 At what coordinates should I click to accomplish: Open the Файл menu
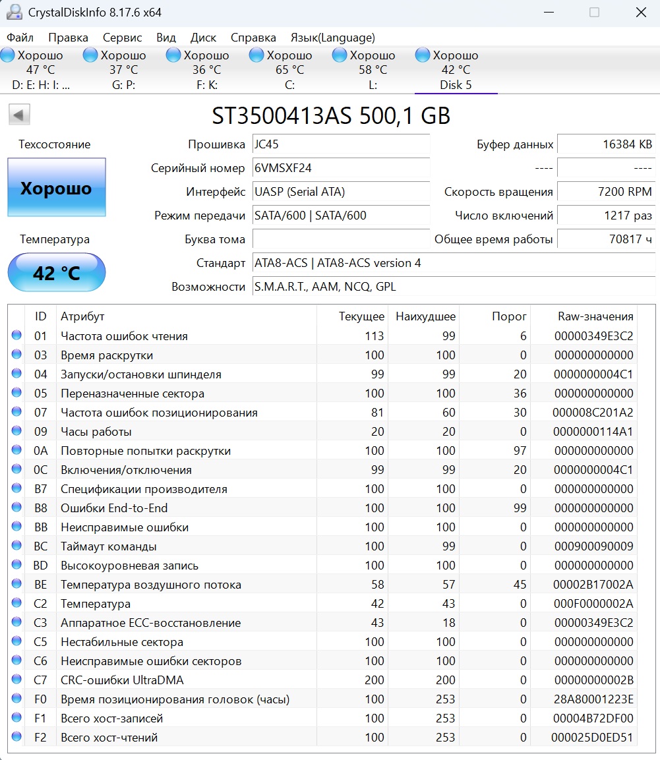(x=20, y=38)
